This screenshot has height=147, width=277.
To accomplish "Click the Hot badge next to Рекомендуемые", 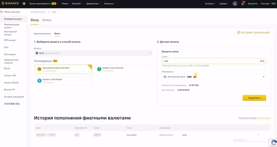I will (x=55, y=61).
